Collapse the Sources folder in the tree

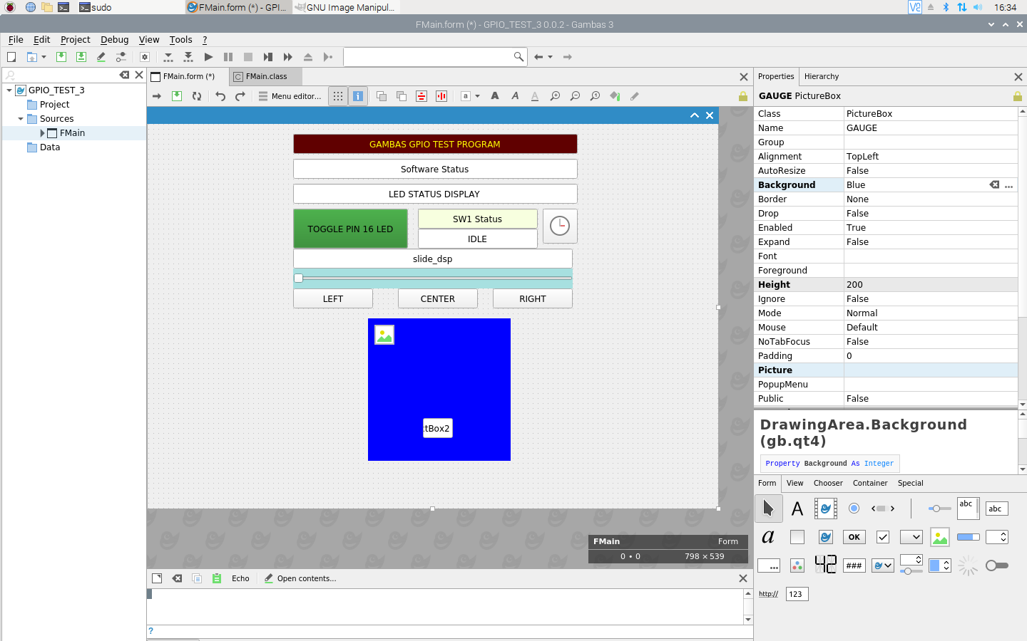point(21,119)
